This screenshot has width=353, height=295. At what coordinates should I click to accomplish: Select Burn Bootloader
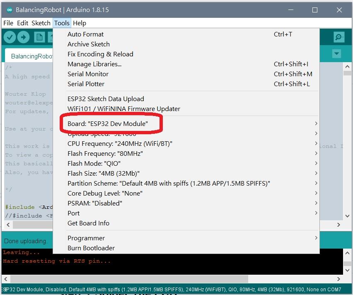tap(186, 248)
